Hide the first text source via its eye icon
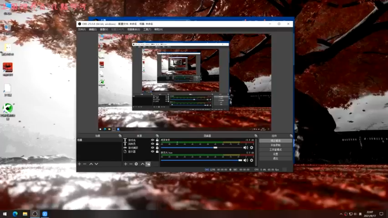Image resolution: width=388 pixels, height=218 pixels. (152, 140)
